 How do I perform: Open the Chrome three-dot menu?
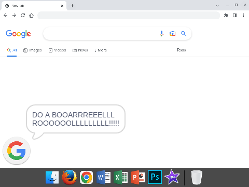tap(243, 16)
